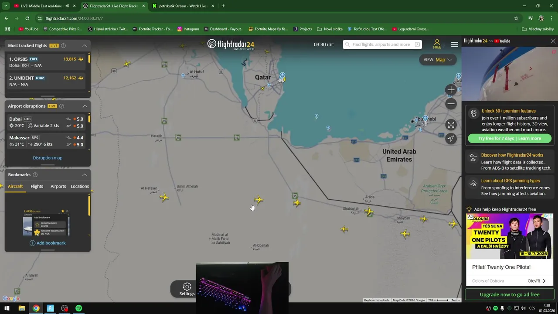The height and width of the screenshot is (314, 558).
Task: Open Chrome media control icon
Action: click(x=531, y=18)
